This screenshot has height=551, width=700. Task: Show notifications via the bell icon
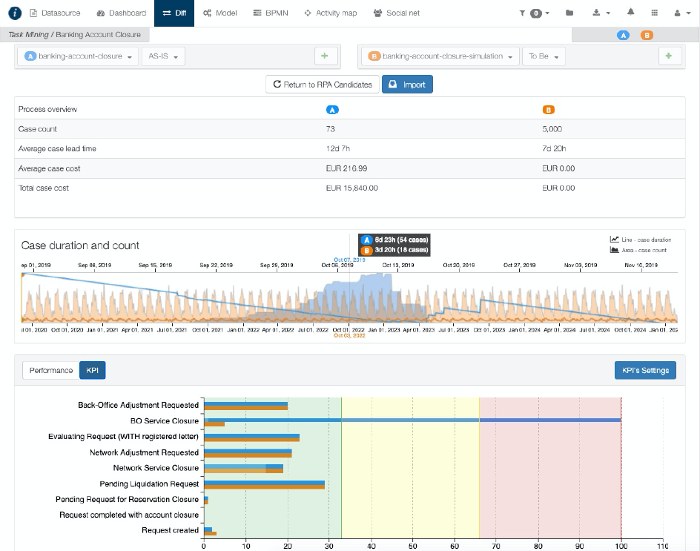[x=630, y=13]
